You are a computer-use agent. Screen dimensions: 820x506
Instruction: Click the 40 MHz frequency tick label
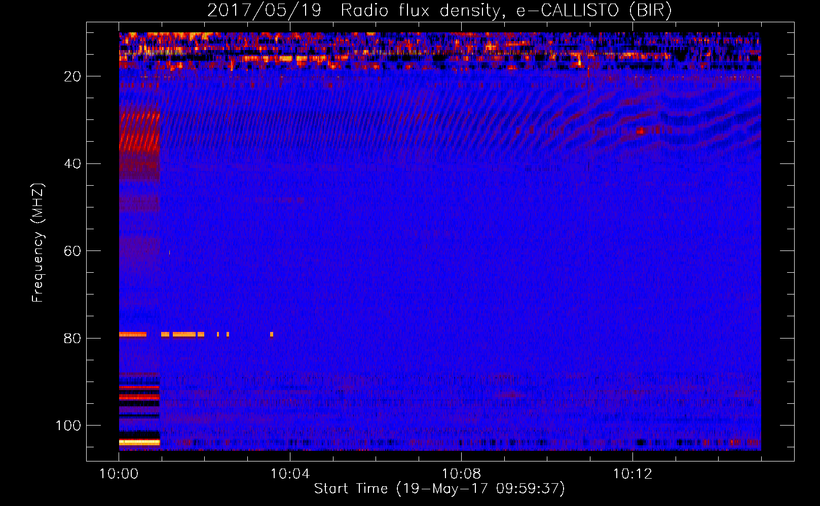72,164
